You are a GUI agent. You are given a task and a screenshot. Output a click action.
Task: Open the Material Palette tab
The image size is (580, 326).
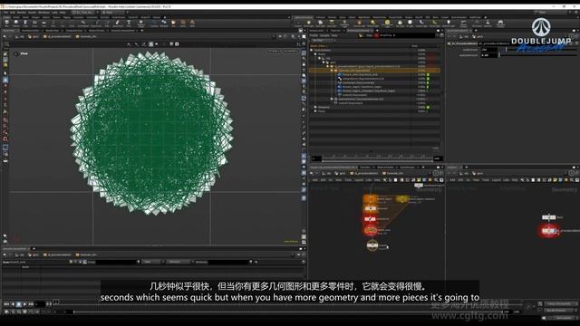coord(385,168)
